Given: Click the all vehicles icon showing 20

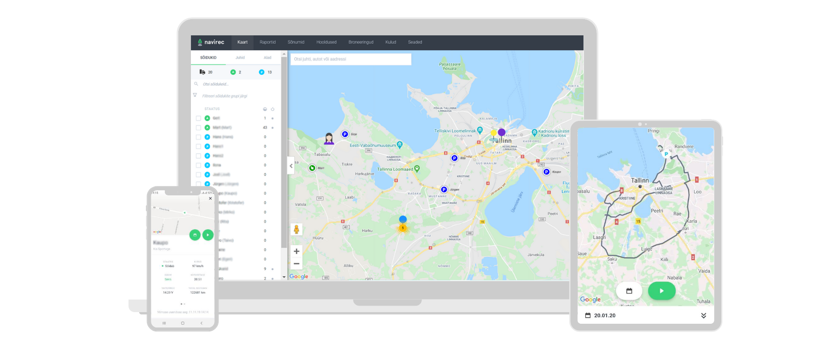Looking at the screenshot, I should 206,72.
